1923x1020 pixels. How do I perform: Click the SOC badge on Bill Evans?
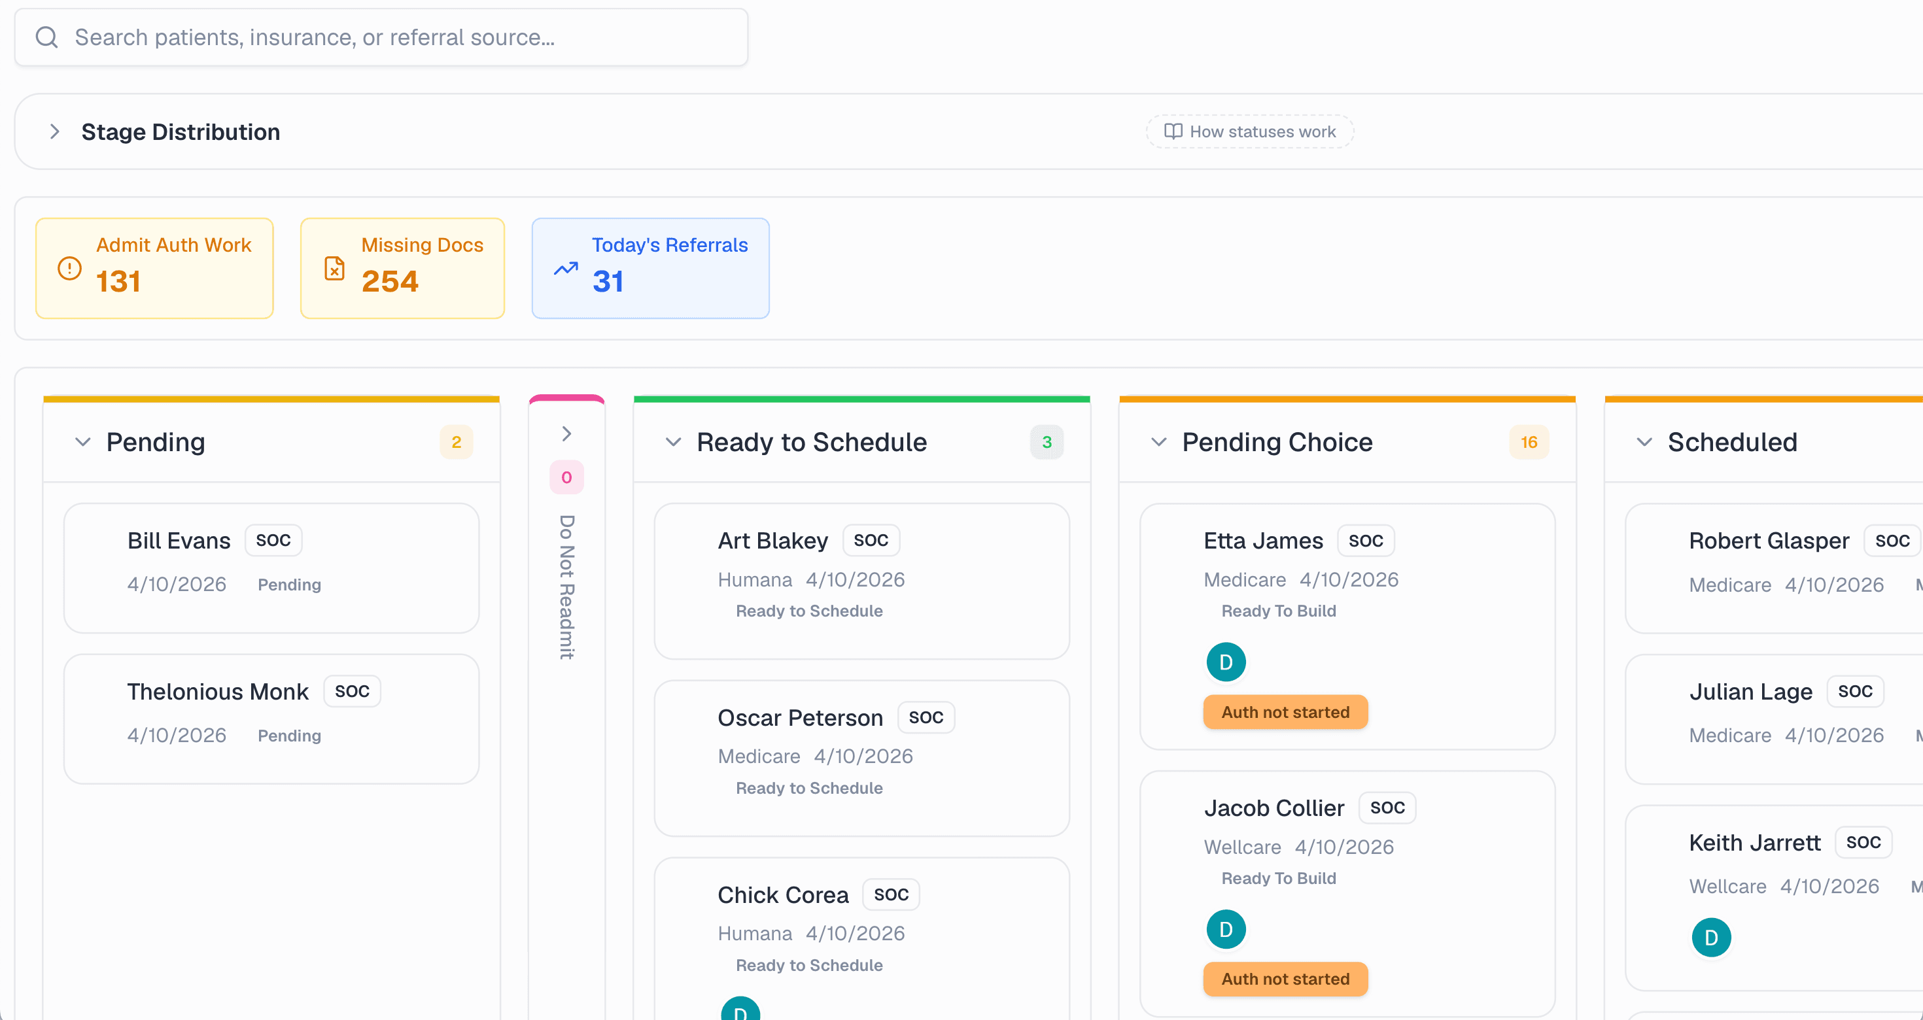coord(273,540)
